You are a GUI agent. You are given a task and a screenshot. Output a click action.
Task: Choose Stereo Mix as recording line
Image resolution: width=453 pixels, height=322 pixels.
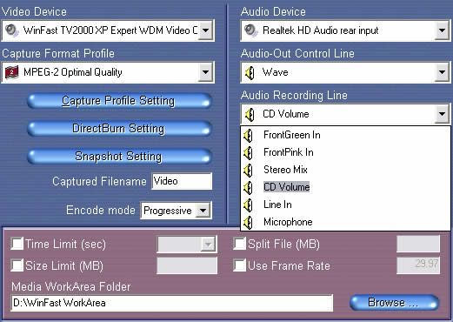point(345,170)
